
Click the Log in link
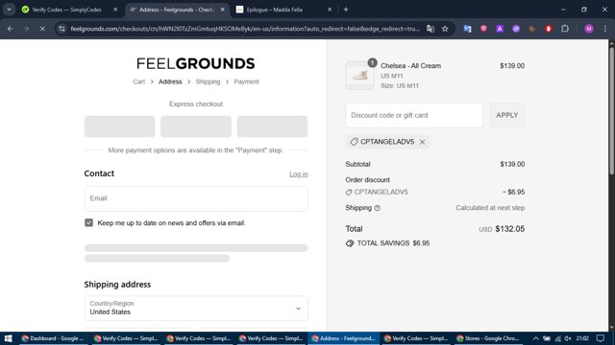point(299,174)
